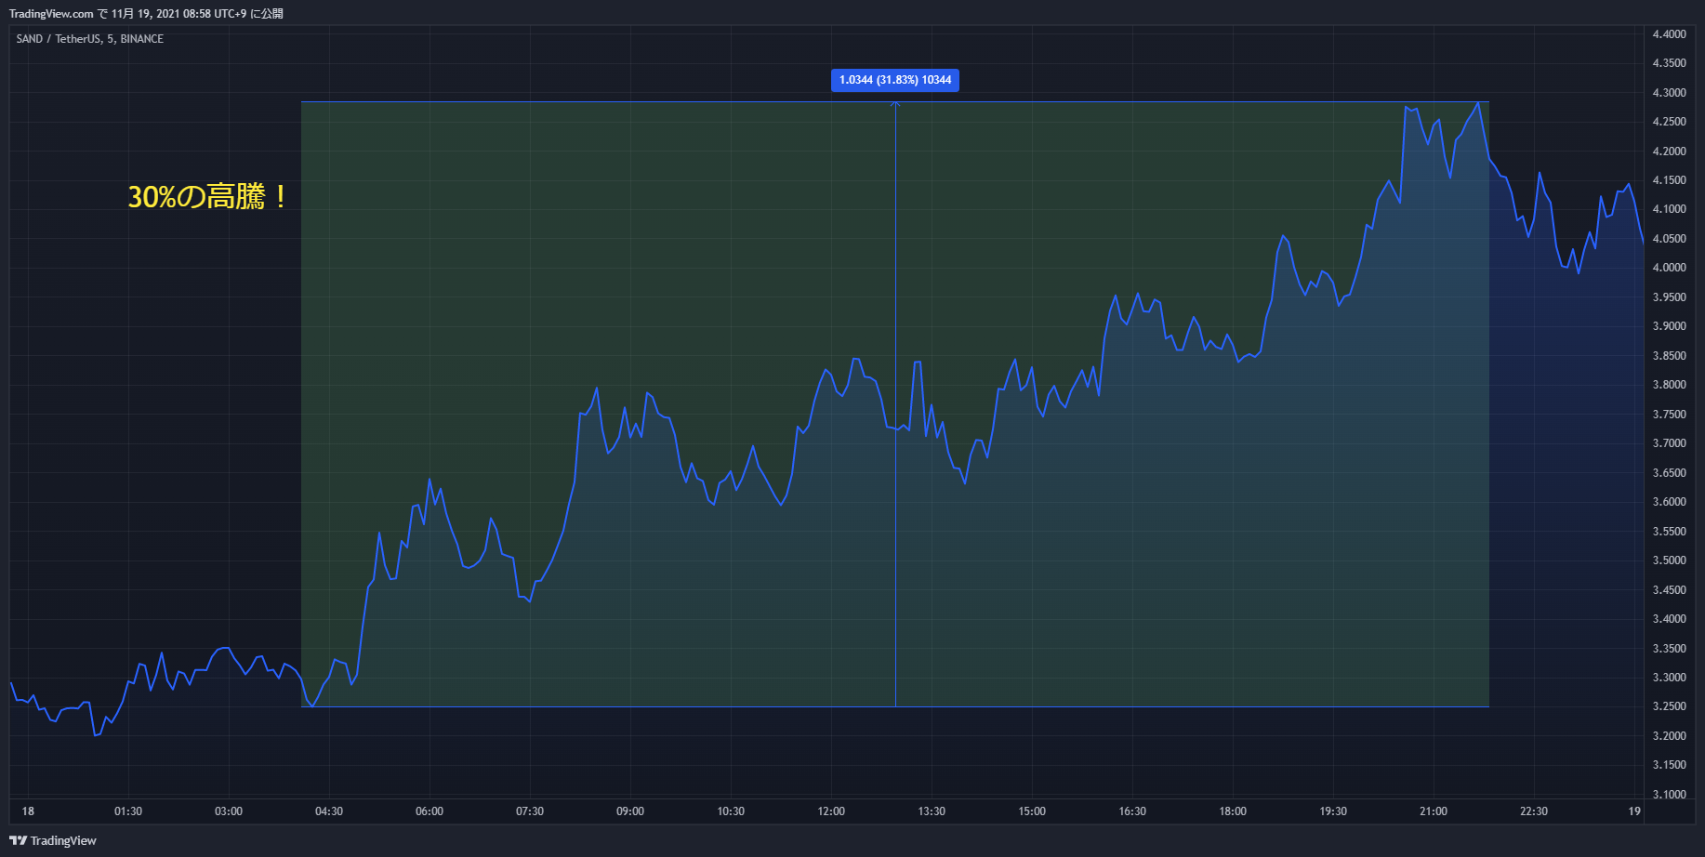Click the 3.5000 price axis label
The height and width of the screenshot is (857, 1705).
click(1669, 560)
